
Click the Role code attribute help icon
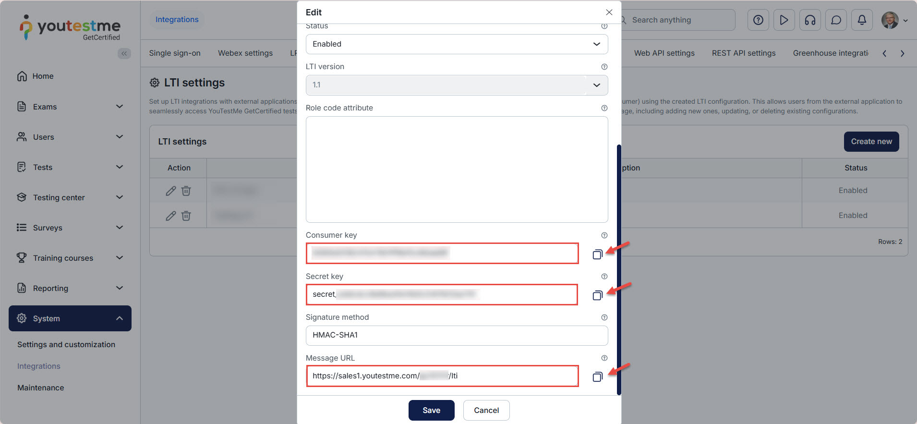pyautogui.click(x=604, y=108)
